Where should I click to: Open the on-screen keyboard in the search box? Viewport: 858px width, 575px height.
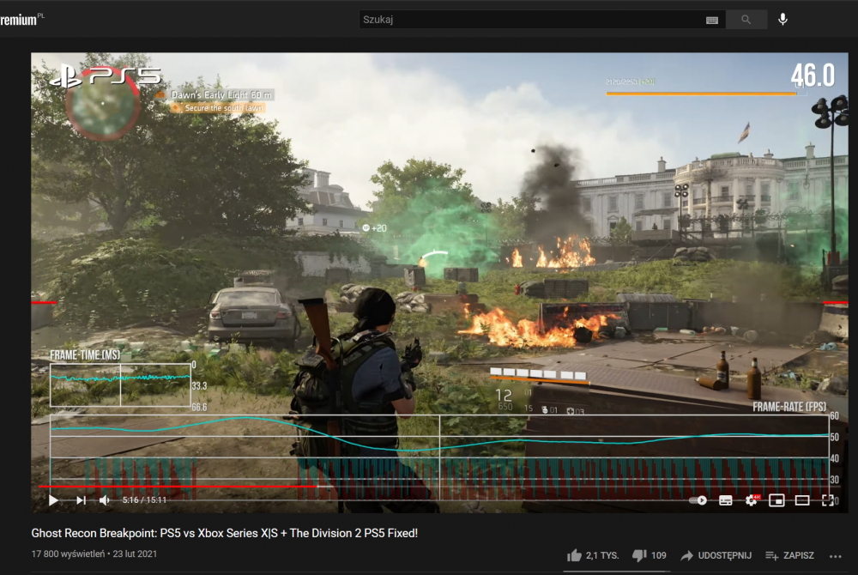coord(711,19)
